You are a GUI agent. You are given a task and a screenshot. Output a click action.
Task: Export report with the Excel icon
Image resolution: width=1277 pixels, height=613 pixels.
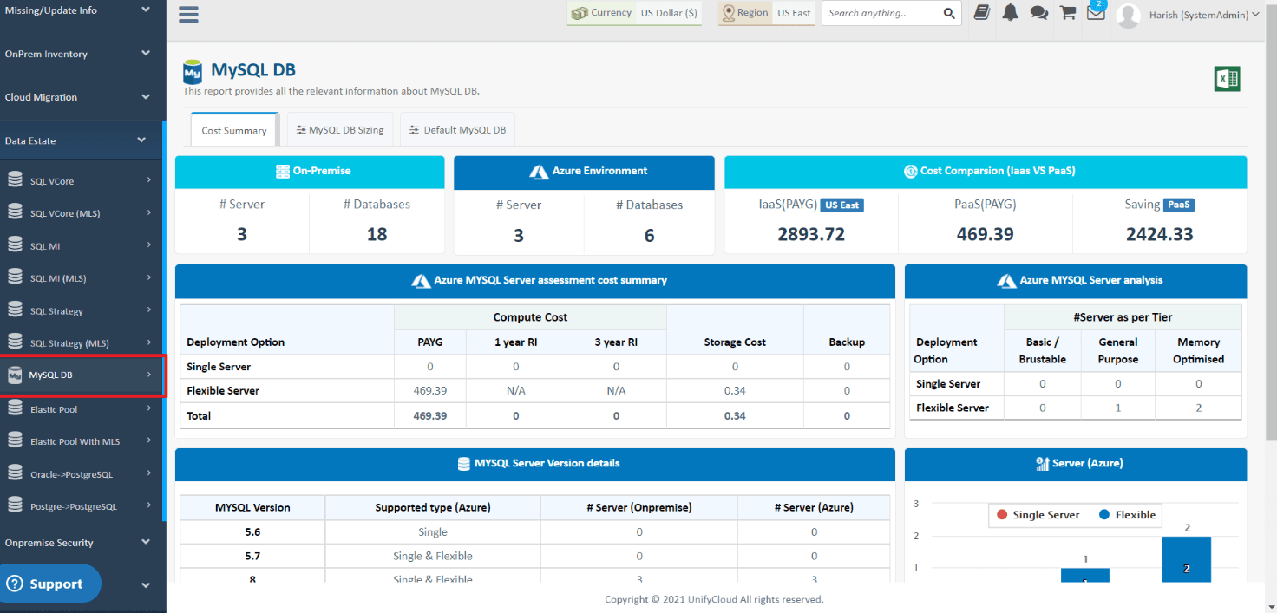(x=1227, y=79)
